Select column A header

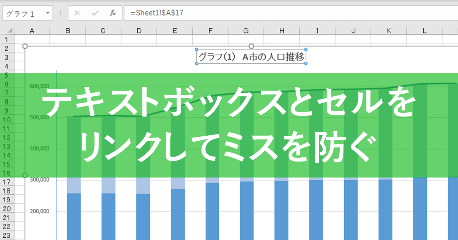click(32, 31)
